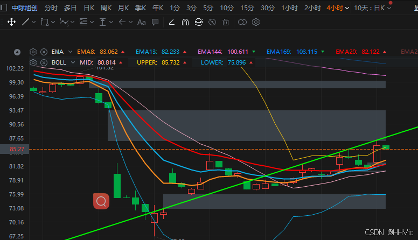This screenshot has height=240, width=418.
Task: Select the 1小时 one-hour period
Action: click(289, 8)
